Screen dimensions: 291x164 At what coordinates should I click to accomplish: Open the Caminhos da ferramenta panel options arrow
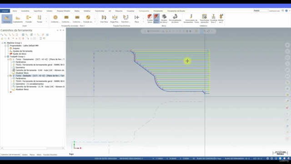[58, 31]
